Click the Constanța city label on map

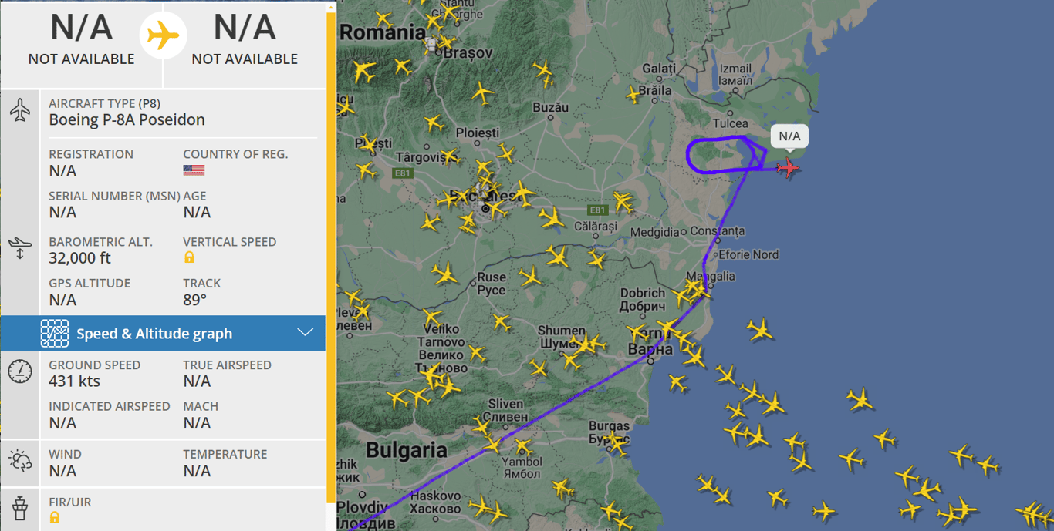click(x=718, y=231)
